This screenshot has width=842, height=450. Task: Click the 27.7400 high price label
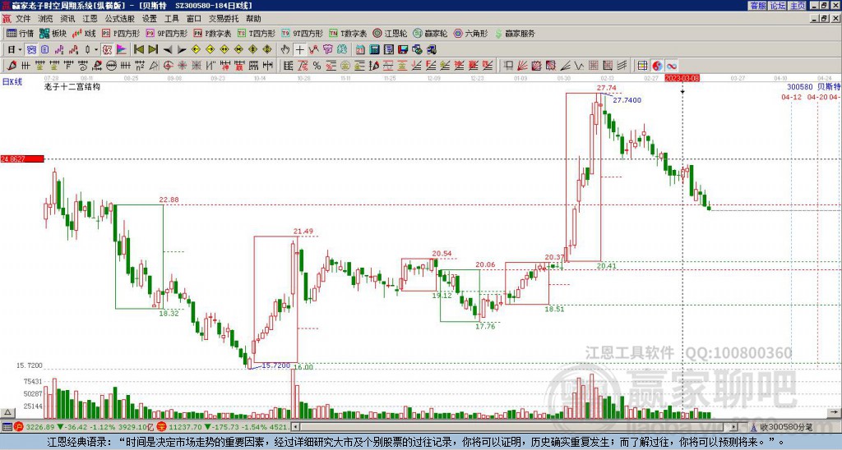[627, 100]
